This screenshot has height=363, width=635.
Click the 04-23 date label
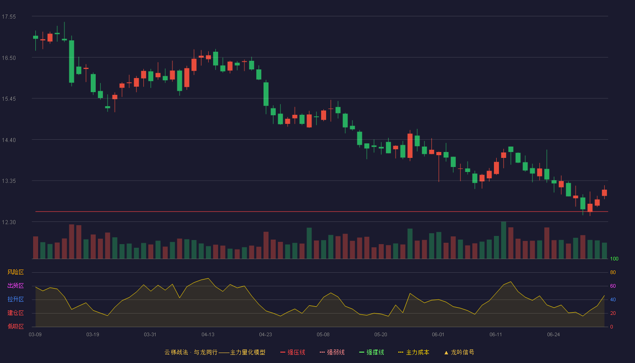click(x=265, y=334)
